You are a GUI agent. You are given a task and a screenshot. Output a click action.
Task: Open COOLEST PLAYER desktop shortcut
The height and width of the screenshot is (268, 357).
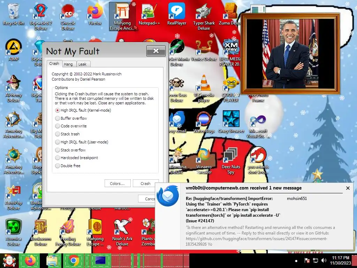pos(231,88)
